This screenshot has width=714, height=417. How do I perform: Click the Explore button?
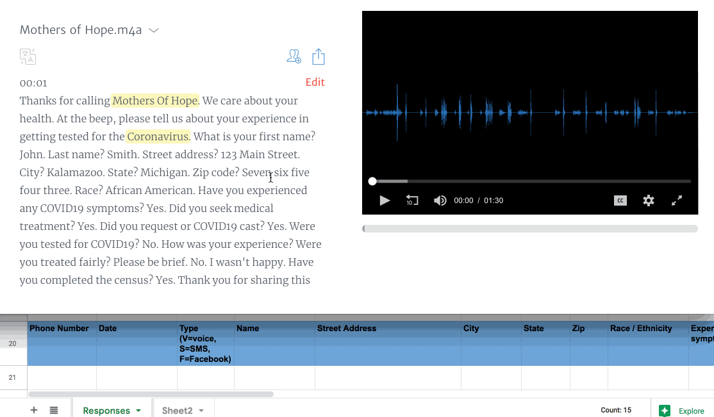682,411
